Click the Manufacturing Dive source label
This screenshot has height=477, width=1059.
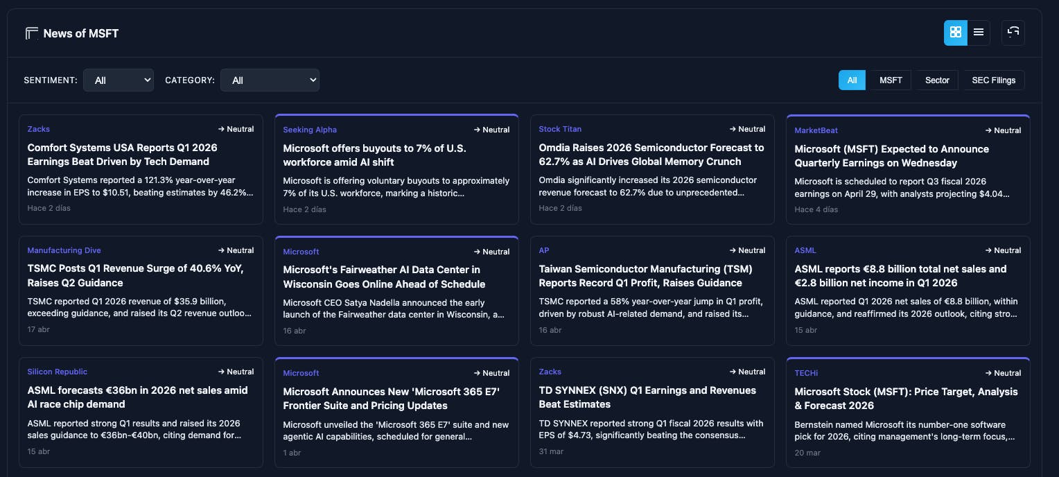(64, 250)
